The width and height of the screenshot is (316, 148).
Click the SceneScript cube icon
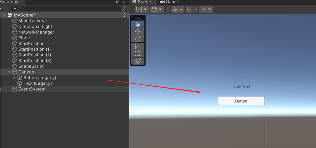click(x=15, y=66)
